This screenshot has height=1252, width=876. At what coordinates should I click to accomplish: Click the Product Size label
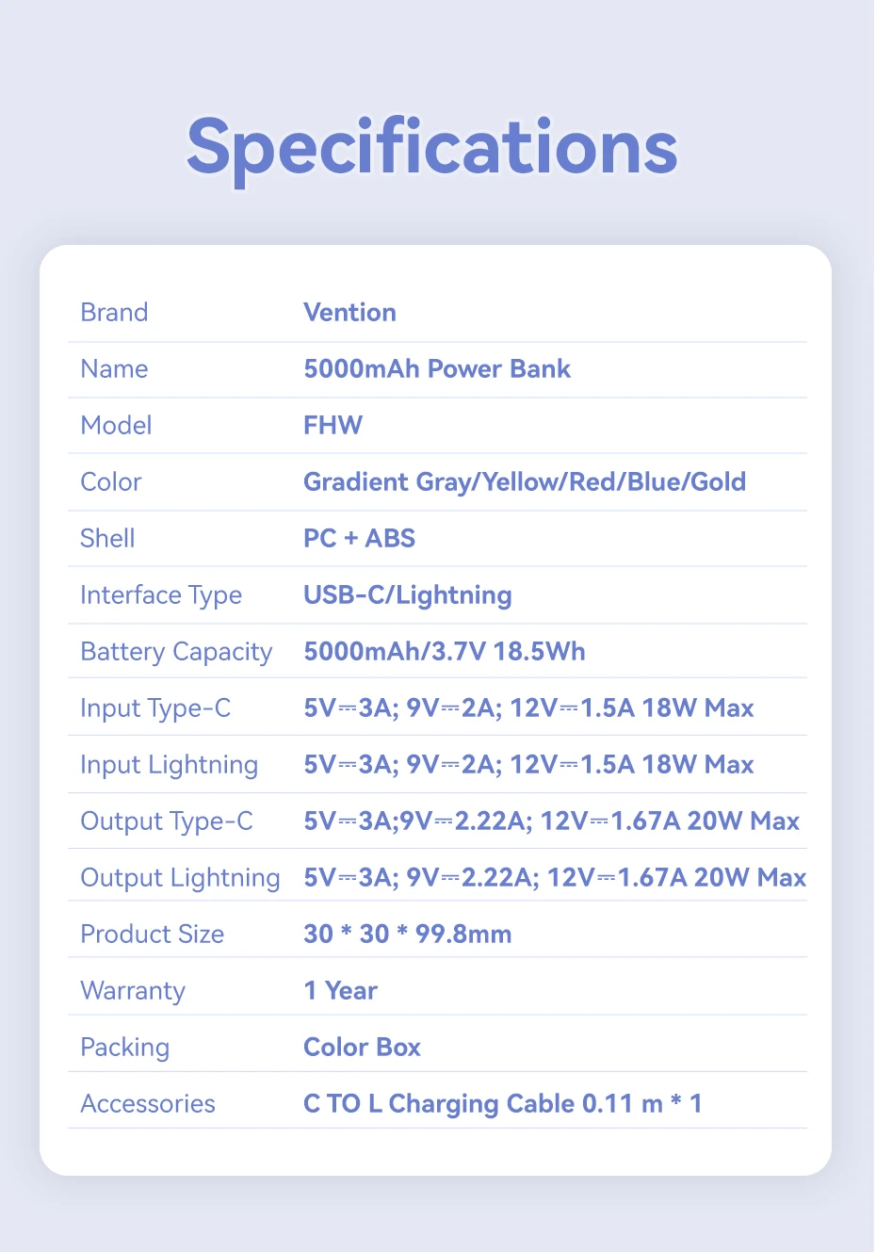coord(153,934)
